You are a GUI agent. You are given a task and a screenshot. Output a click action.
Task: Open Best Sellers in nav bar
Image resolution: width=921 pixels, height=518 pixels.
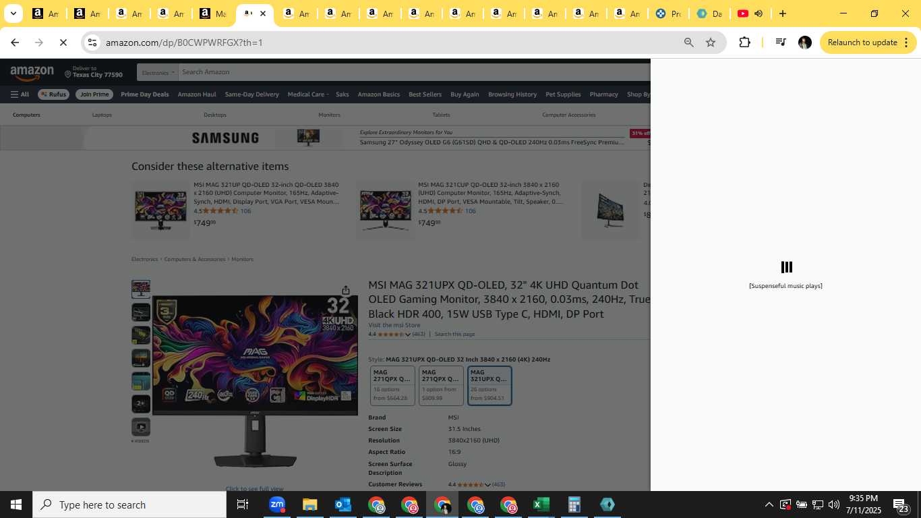click(x=425, y=94)
